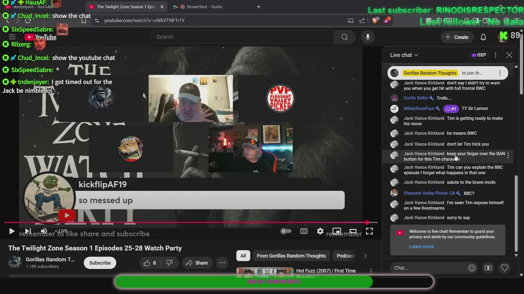Skip to the next video
The width and height of the screenshot is (524, 294).
pyautogui.click(x=28, y=231)
